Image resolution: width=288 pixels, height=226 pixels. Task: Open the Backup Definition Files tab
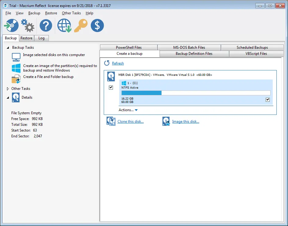194,54
